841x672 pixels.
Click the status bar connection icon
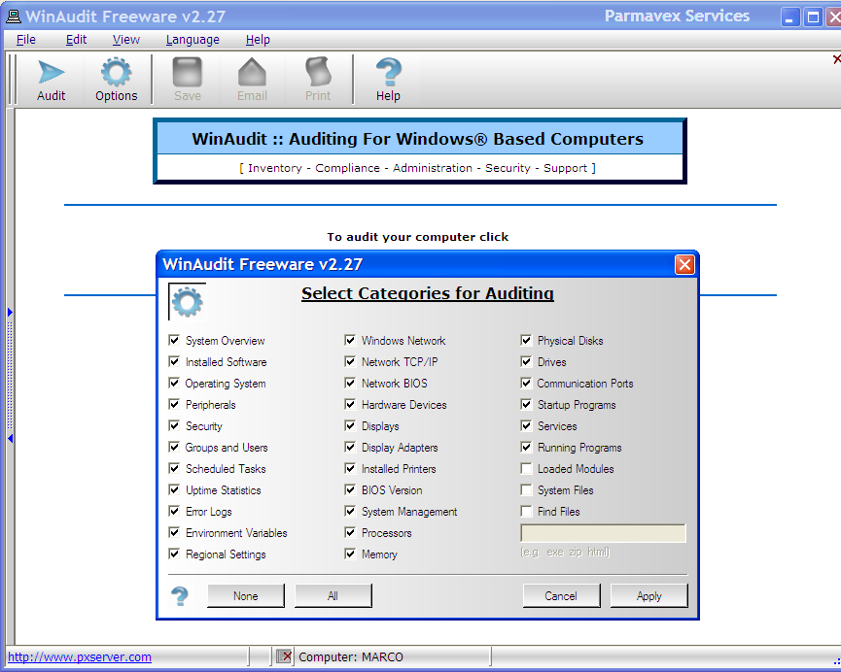point(284,655)
